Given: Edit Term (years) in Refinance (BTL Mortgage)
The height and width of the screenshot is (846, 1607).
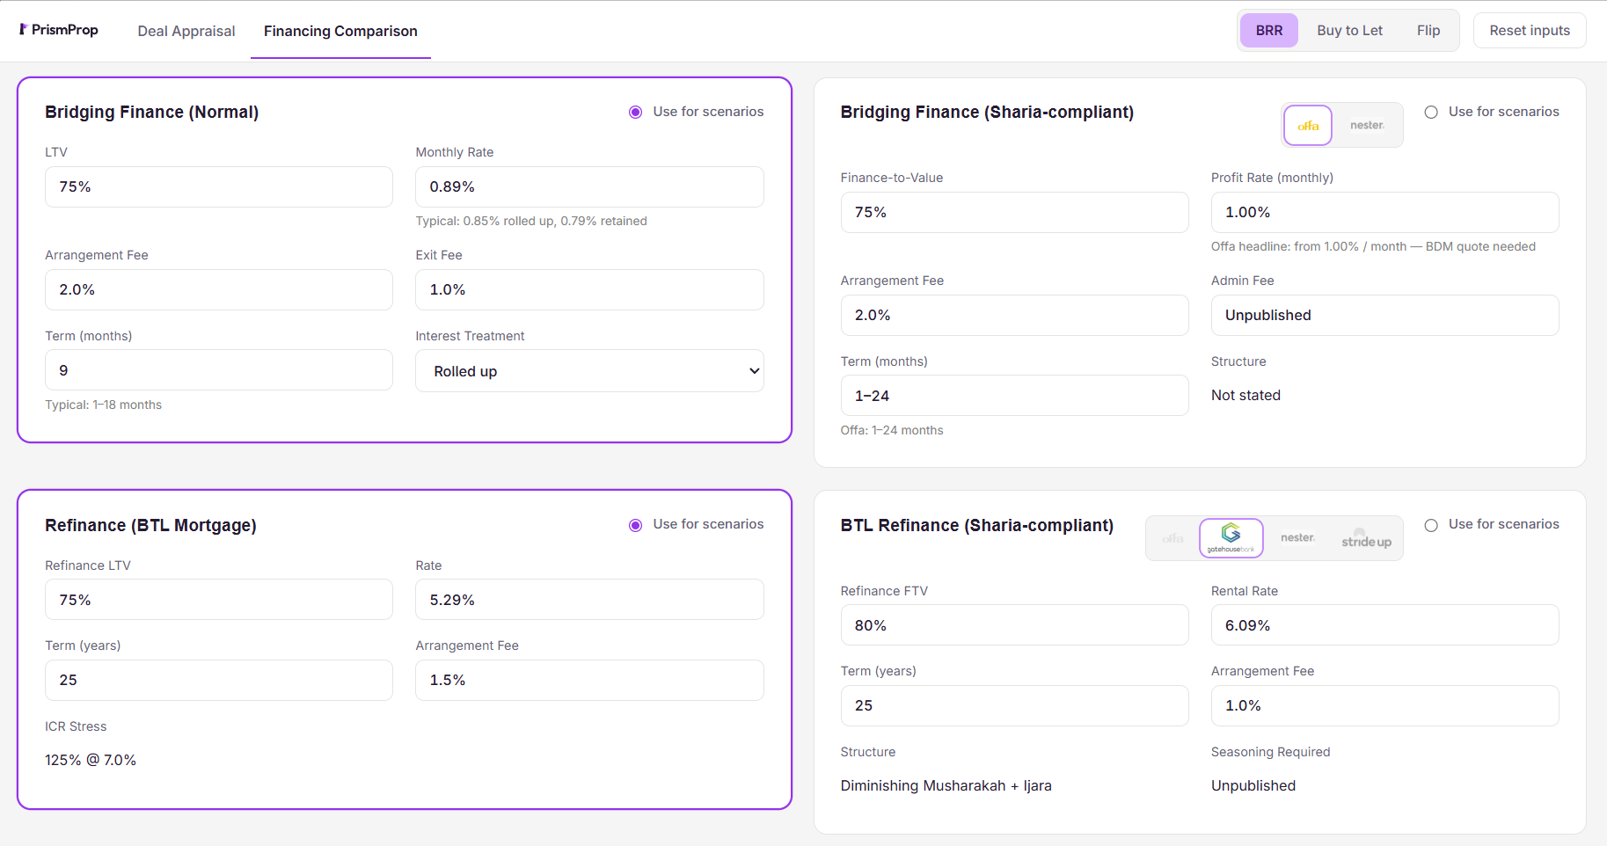Looking at the screenshot, I should [219, 680].
